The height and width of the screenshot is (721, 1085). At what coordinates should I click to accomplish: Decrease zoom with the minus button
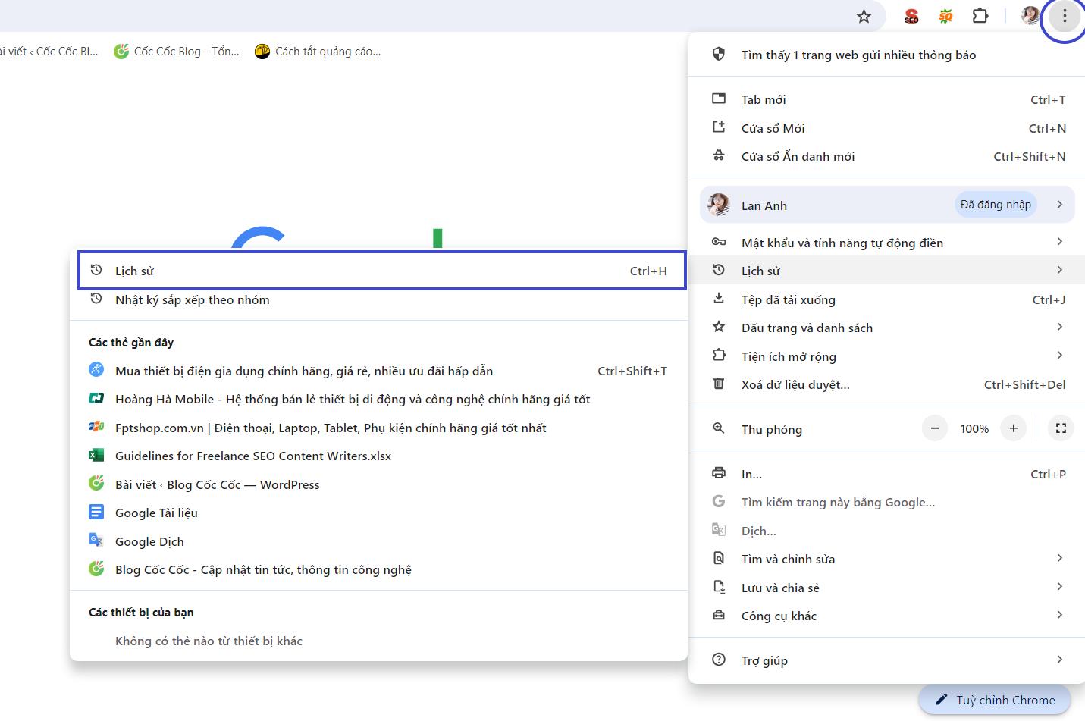[x=935, y=428]
